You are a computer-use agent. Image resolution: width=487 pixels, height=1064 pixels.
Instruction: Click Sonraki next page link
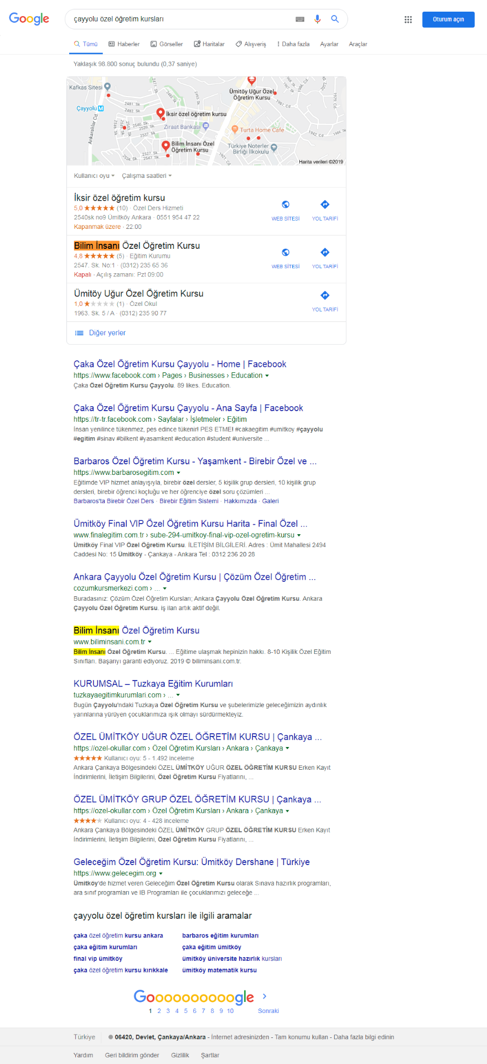268,1011
